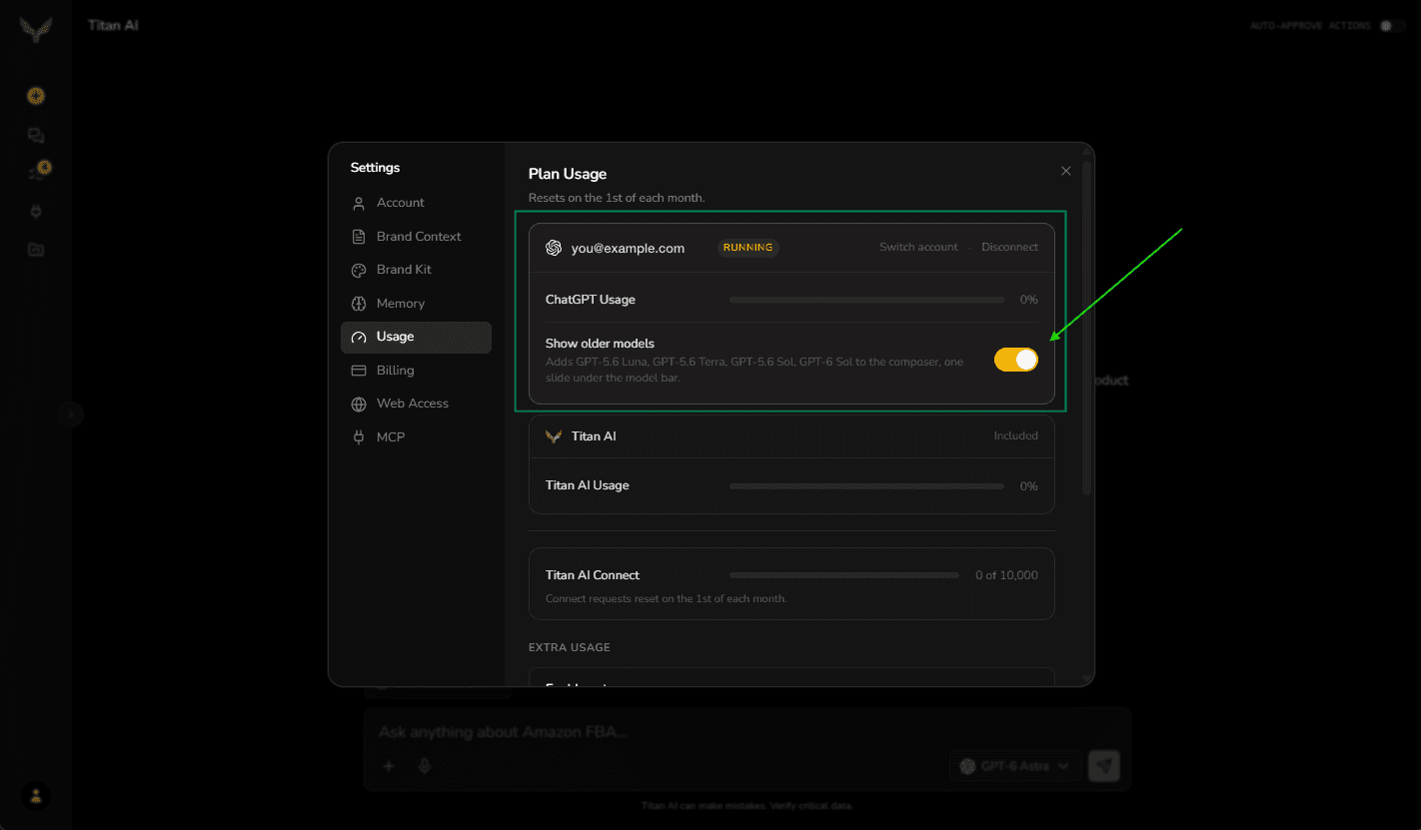Click the you@example.com account text
The image size is (1421, 830).
click(628, 248)
